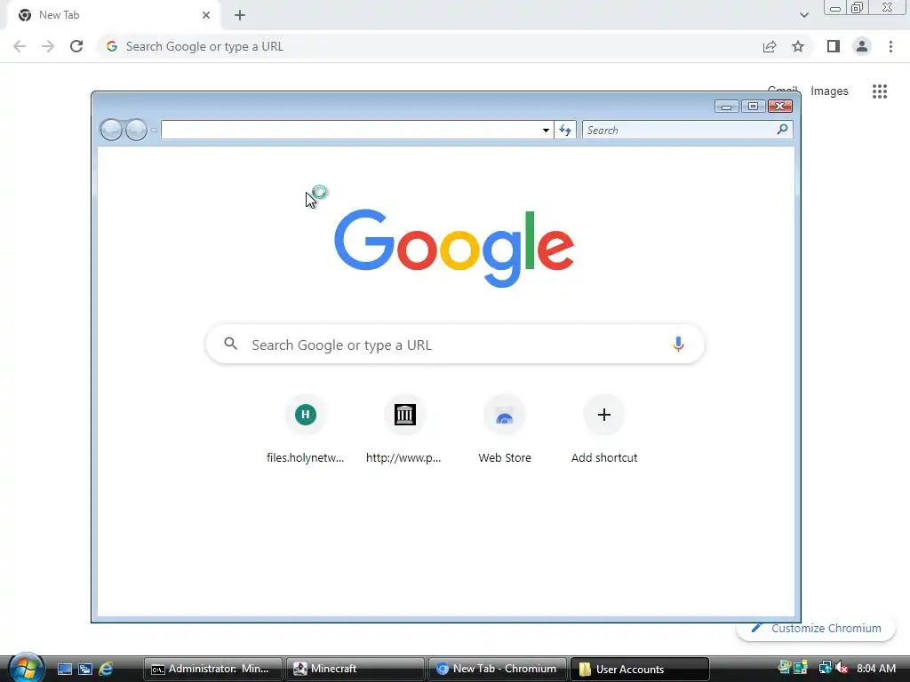Share this page icon in Chromium
Viewport: 910px width, 682px height.
pyautogui.click(x=770, y=46)
